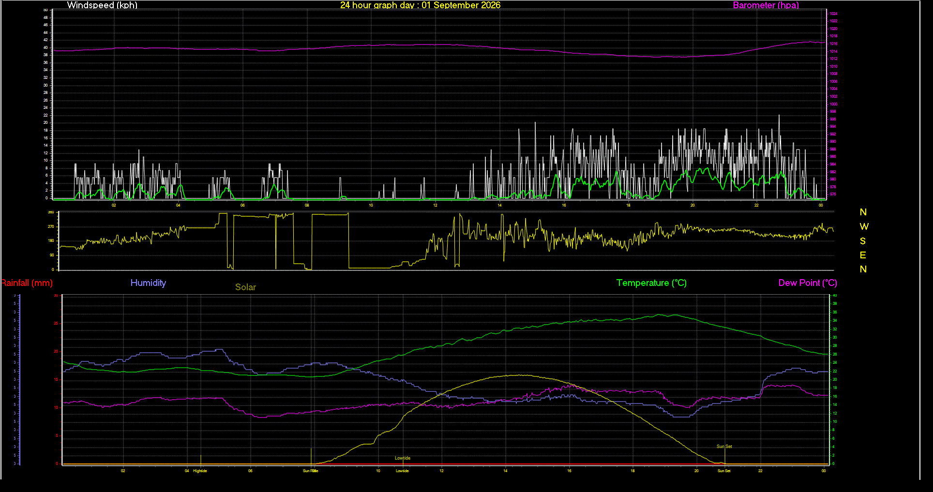Click the '24 hour graph day : 01 September 2026' title
The width and height of the screenshot is (933, 492).
pos(420,5)
